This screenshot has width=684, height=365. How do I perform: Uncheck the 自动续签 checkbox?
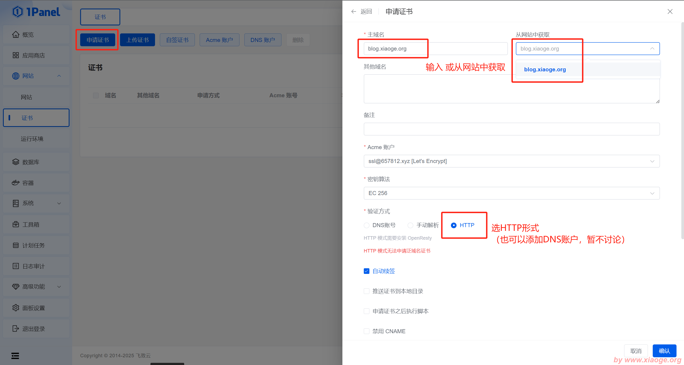[367, 271]
